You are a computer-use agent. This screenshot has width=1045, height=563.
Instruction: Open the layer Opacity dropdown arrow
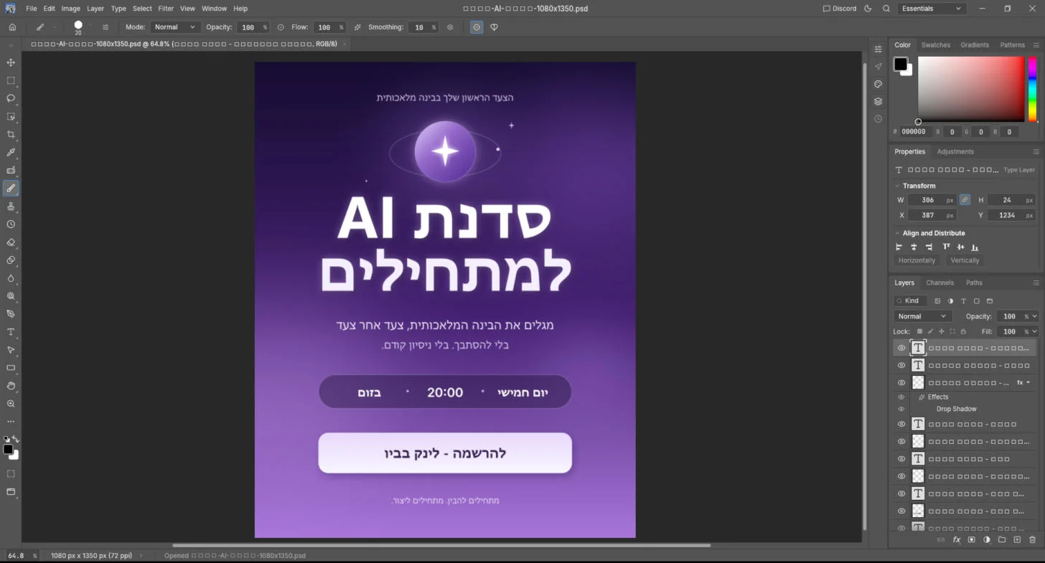pos(1034,316)
